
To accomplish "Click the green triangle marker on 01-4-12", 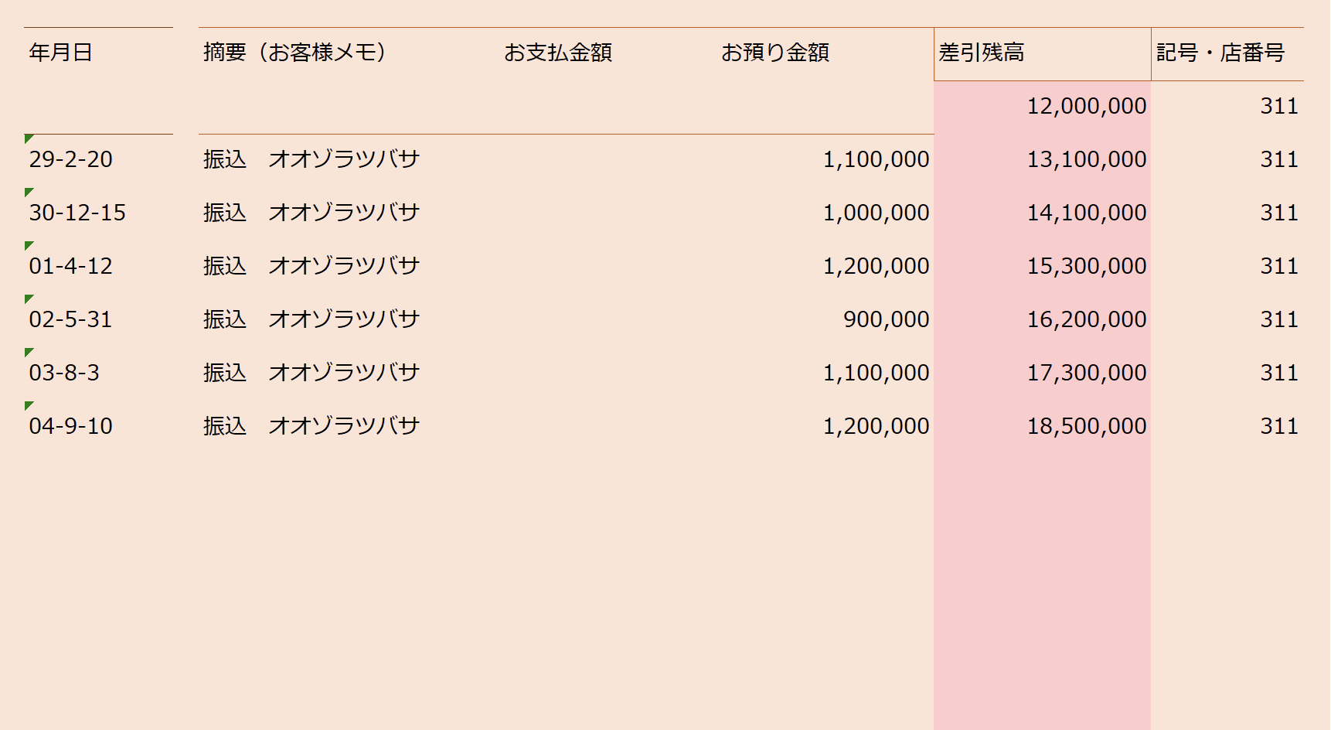I will click(29, 245).
